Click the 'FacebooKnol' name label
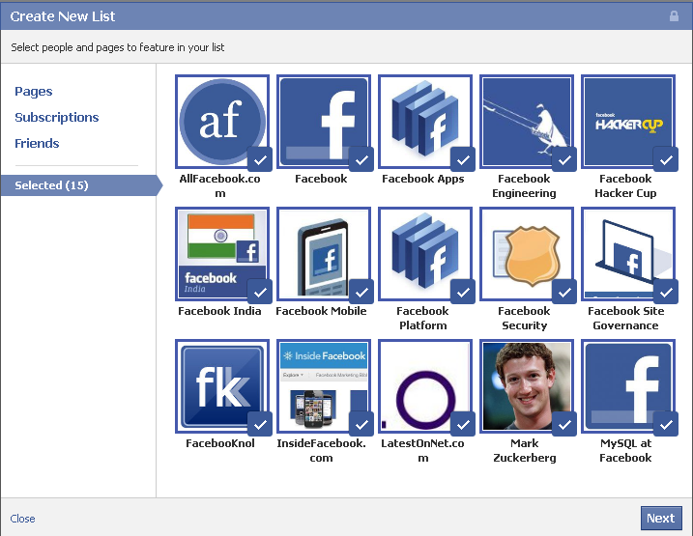Image resolution: width=693 pixels, height=536 pixels. [x=220, y=443]
